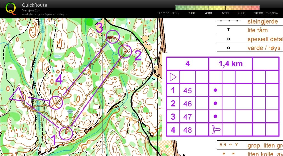Image resolution: width=283 pixels, height=156 pixels.
Task: Click the start triangle on the map
Action: point(16,95)
